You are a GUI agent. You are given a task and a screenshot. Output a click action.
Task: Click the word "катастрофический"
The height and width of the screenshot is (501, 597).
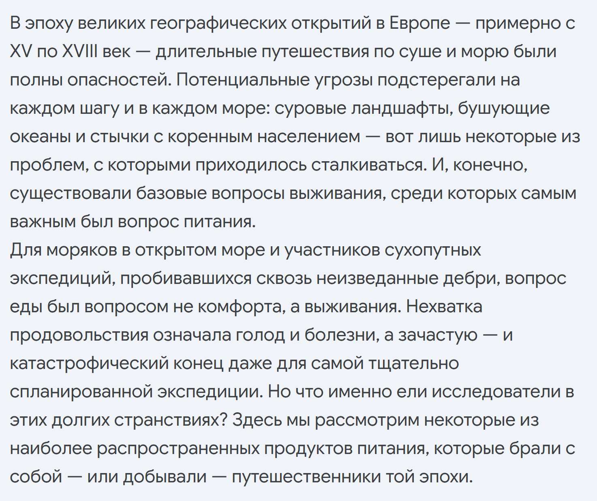89,364
